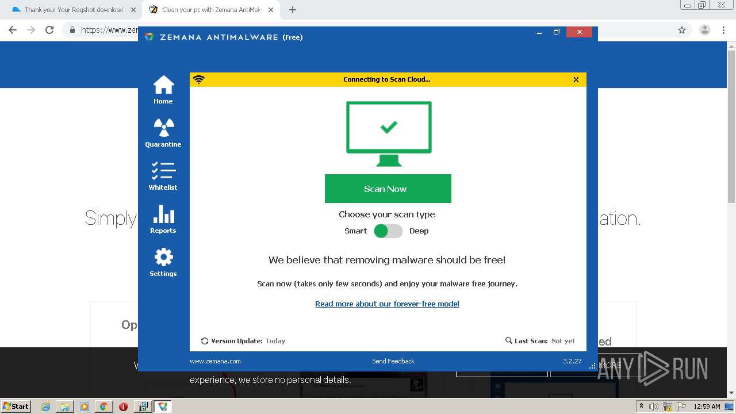Click the www.zemana.com footer link
736x414 pixels.
point(215,361)
